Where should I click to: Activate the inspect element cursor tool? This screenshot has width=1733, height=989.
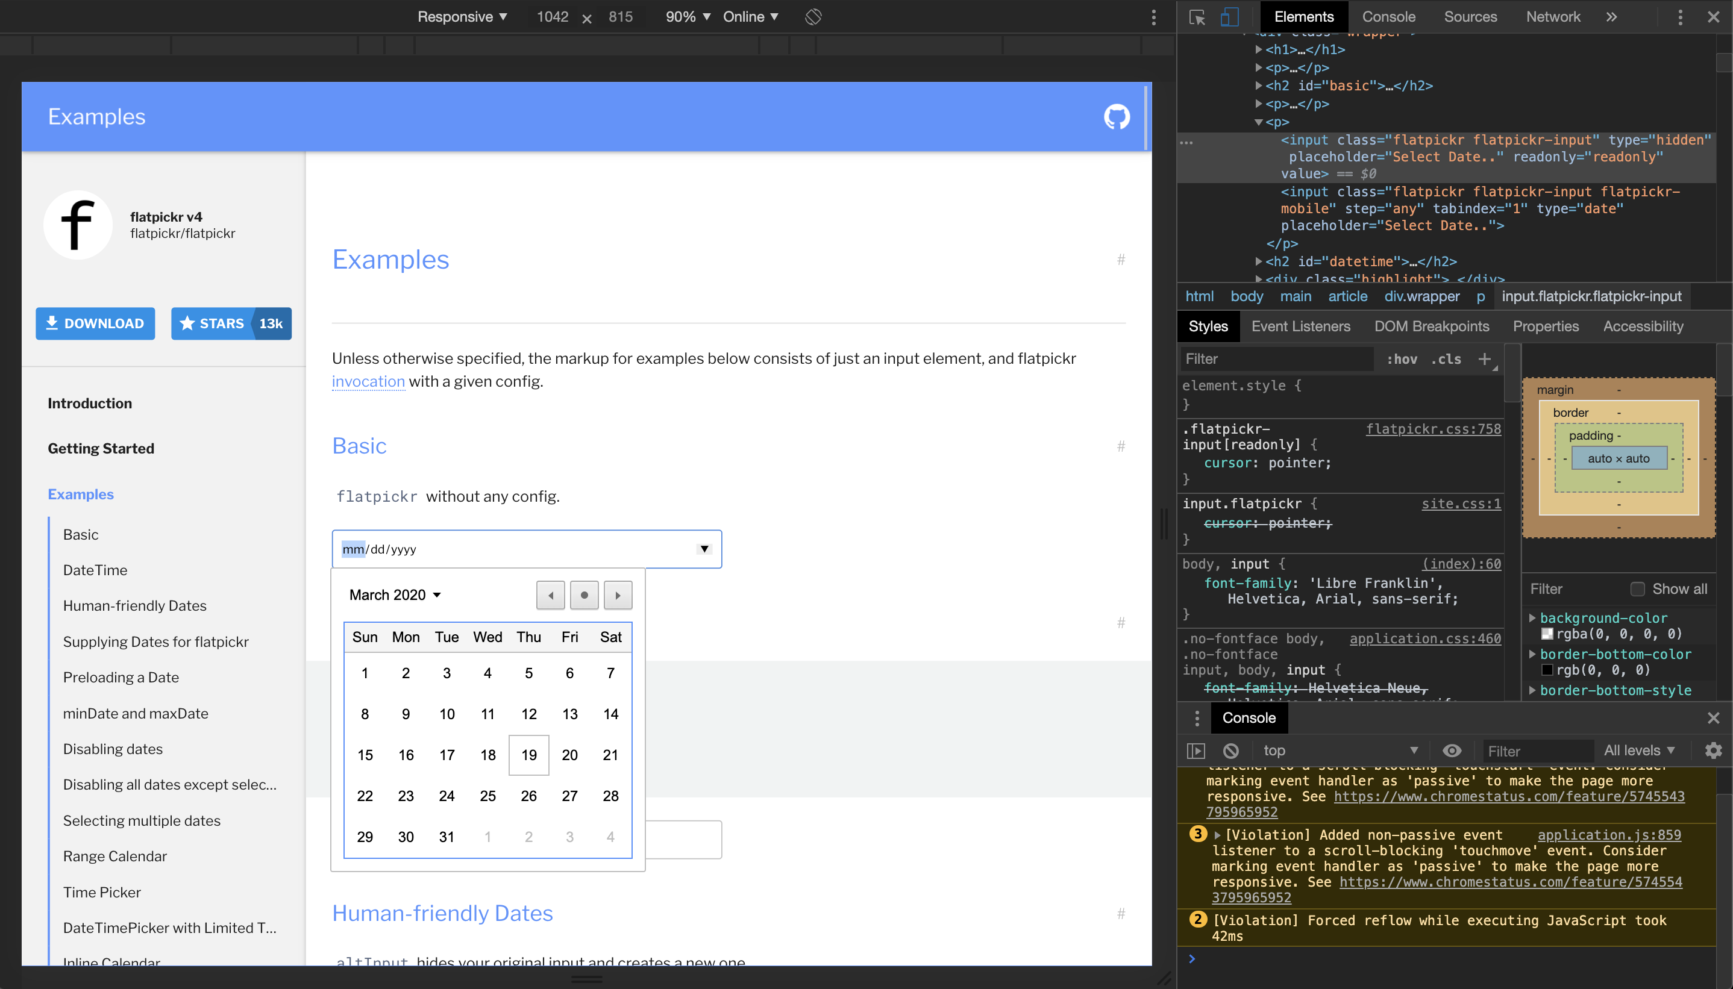(x=1197, y=17)
